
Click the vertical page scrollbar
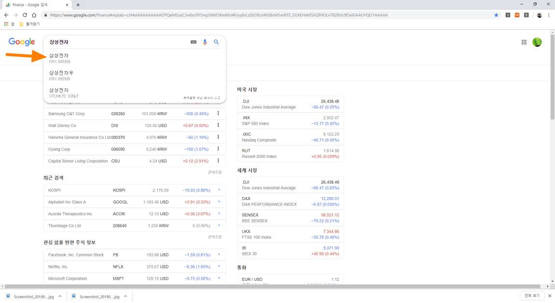click(553, 77)
